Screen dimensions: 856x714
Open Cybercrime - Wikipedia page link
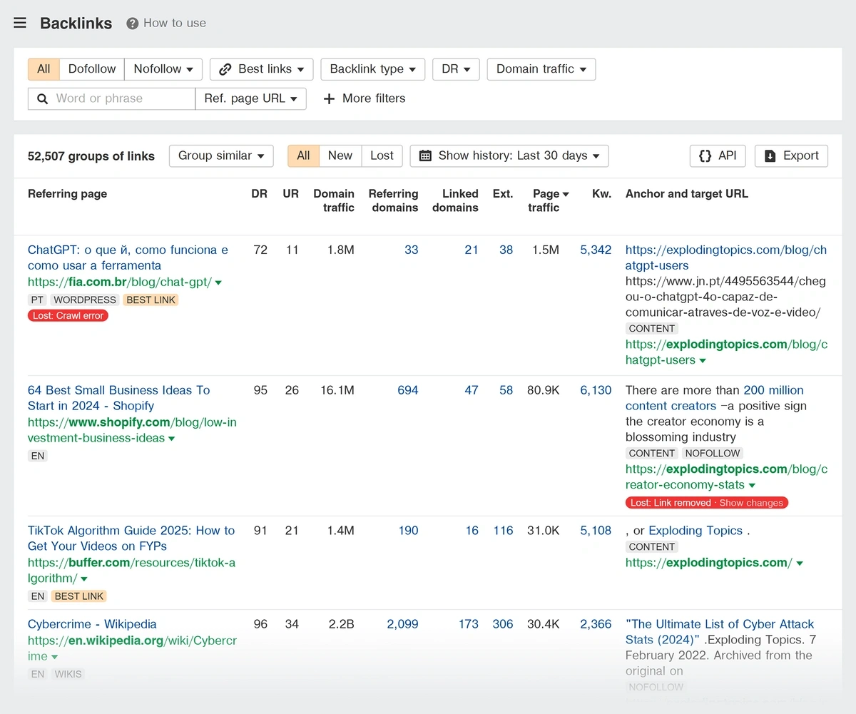click(92, 624)
